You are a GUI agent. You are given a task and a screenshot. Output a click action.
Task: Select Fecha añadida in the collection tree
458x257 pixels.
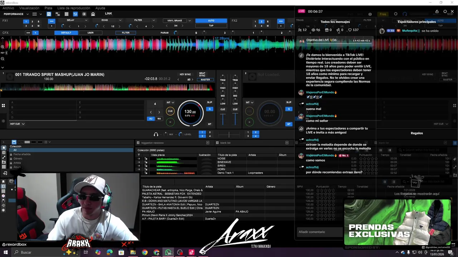[22, 154]
